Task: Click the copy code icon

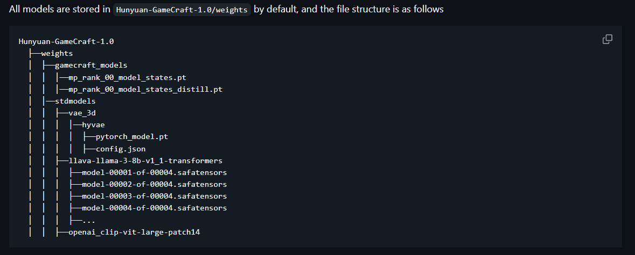Action: pos(607,39)
